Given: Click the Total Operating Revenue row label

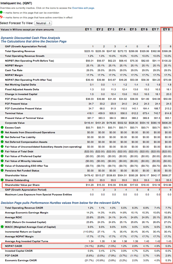Looking at the screenshot, I should click(20, 51).
